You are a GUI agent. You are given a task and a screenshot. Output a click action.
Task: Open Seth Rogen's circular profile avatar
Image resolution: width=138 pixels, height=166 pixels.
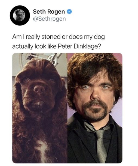click(20, 15)
